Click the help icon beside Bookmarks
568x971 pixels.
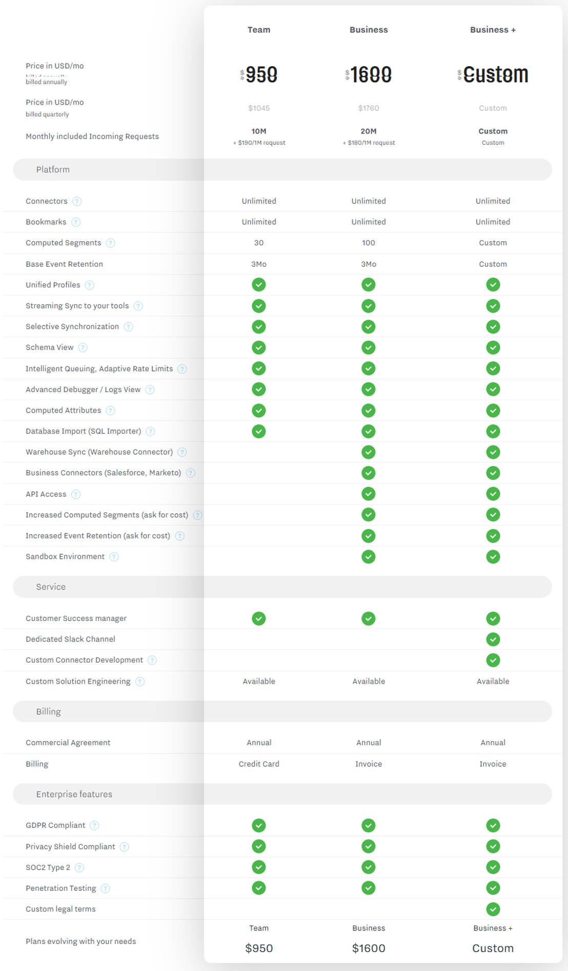(x=76, y=222)
